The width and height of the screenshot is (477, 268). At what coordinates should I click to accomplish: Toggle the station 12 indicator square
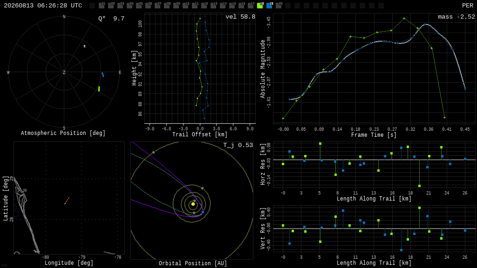click(204, 6)
